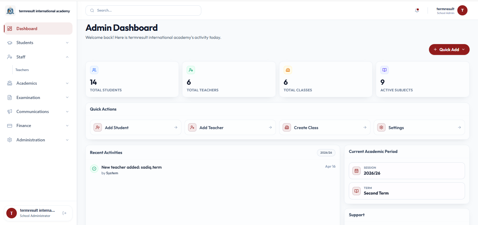The width and height of the screenshot is (478, 225).
Task: Expand the Examination menu chevron
Action: [x=67, y=98]
